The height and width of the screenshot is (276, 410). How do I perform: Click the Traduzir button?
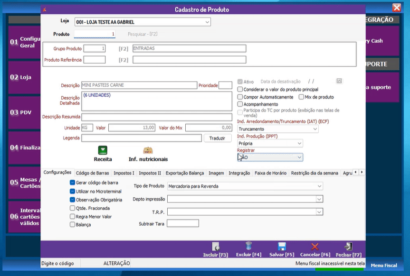point(217,138)
